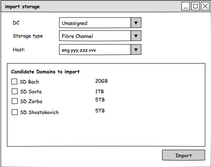Viewport: 211px width, 167px height.
Task: Click the Fibre Channel storage type field
Action: click(95, 36)
